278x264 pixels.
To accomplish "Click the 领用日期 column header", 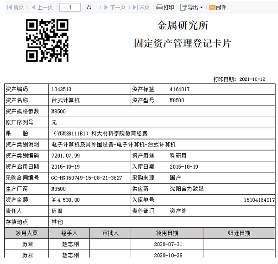I will (x=167, y=233).
